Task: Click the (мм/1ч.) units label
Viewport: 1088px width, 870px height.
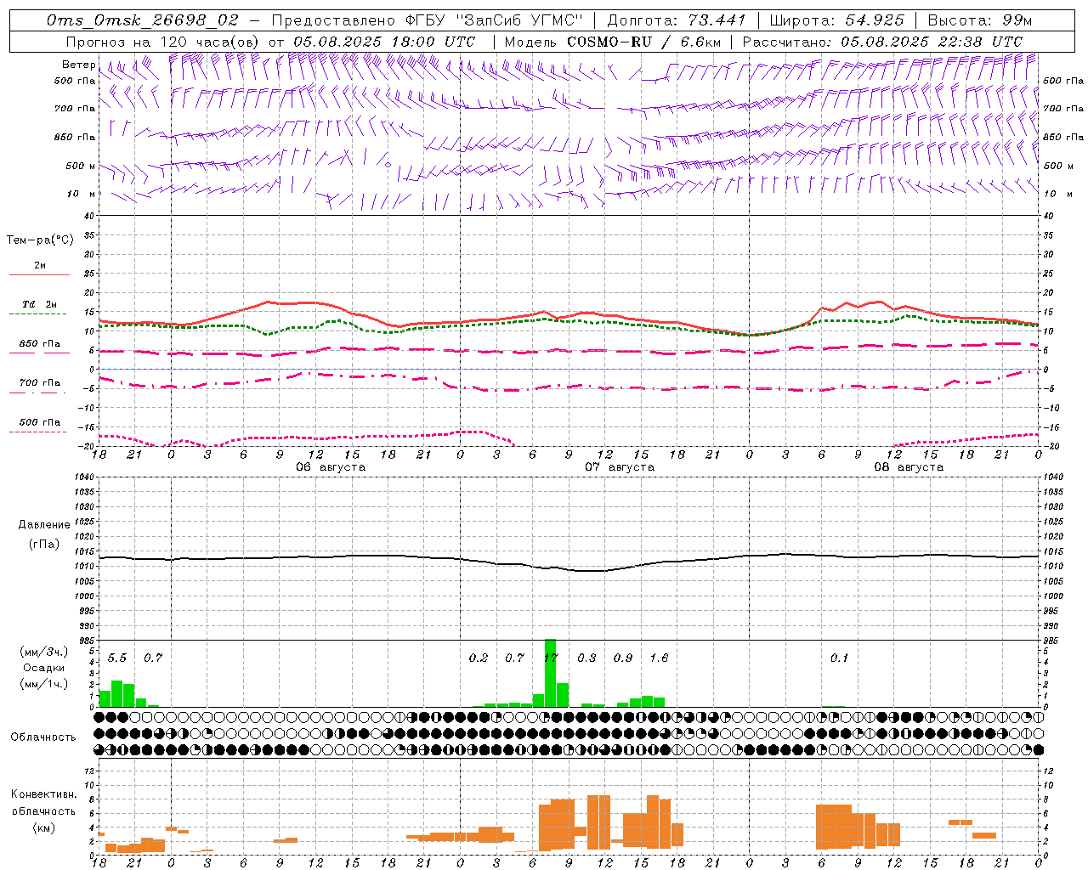Action: [44, 684]
